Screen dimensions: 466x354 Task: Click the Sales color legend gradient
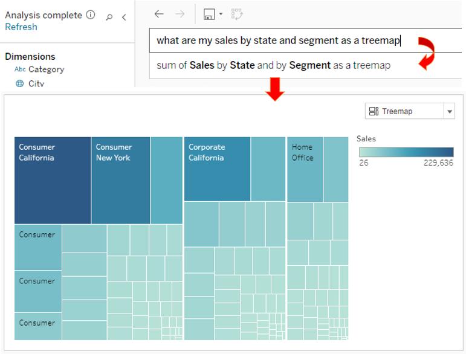(406, 152)
